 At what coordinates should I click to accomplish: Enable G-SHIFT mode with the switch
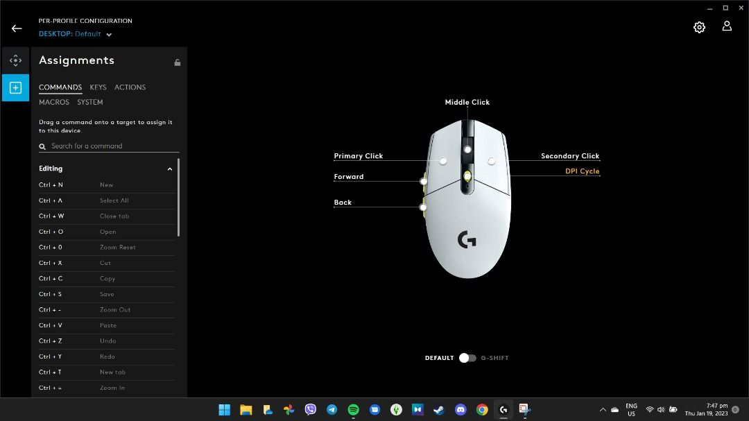point(472,357)
